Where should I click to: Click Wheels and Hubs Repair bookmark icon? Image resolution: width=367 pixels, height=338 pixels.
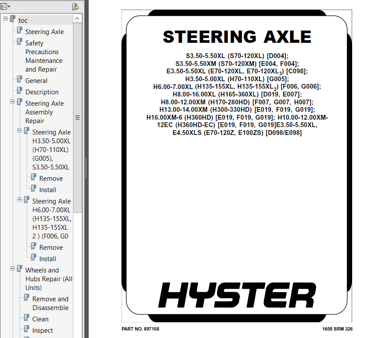click(x=20, y=269)
